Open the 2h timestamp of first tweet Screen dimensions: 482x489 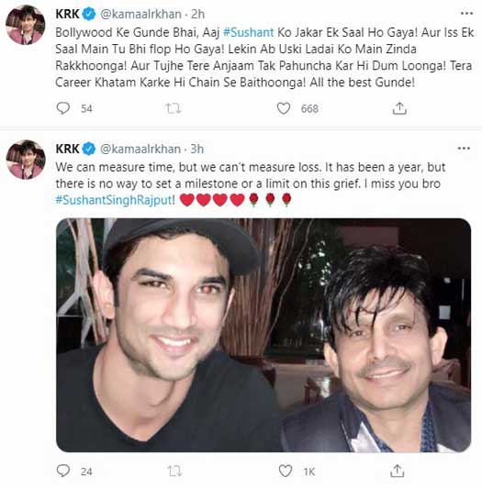198,15
